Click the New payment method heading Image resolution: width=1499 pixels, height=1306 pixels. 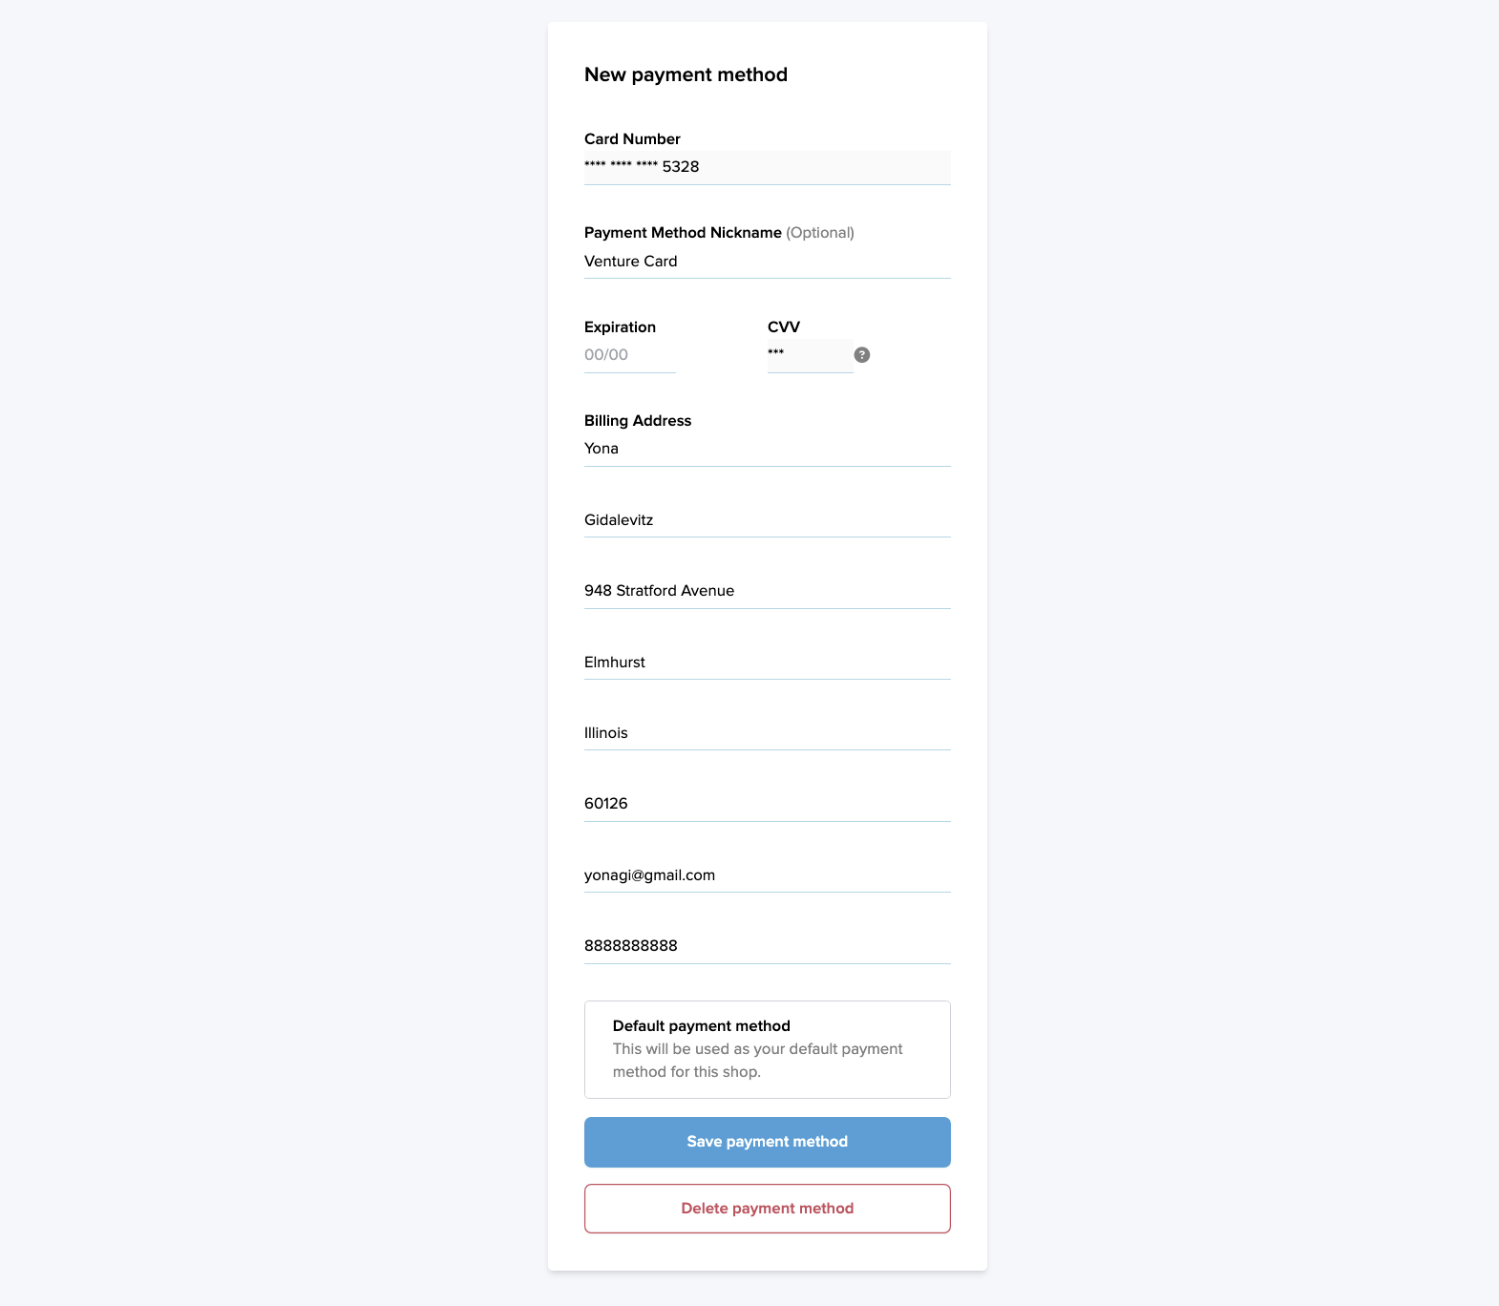(x=686, y=74)
